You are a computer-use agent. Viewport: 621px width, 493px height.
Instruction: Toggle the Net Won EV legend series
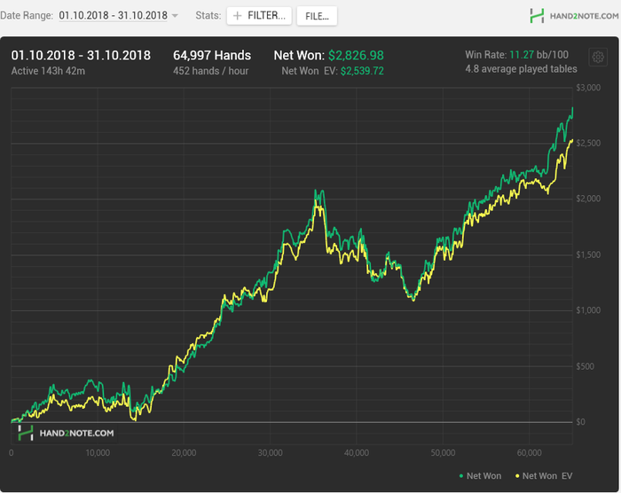coord(544,476)
